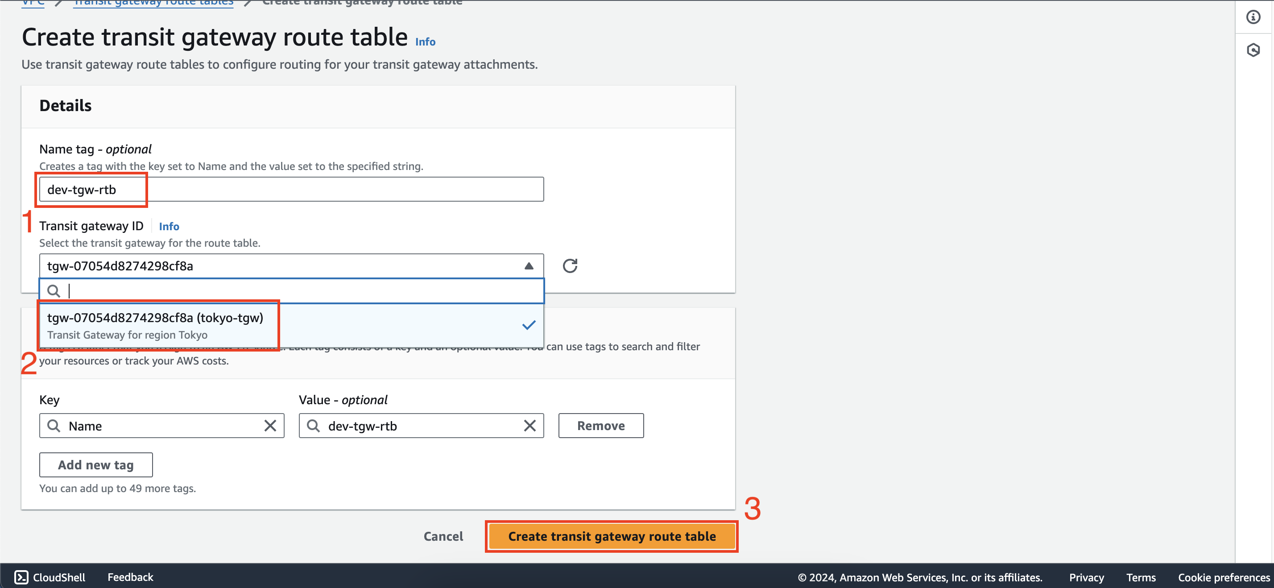
Task: Click the Info link next to Transit gateway ID
Action: 167,226
